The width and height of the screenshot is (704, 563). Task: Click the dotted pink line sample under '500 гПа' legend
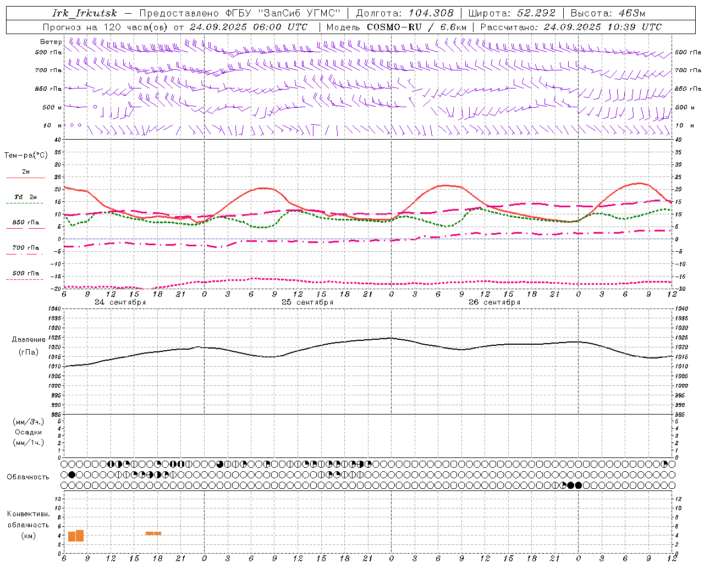click(x=25, y=279)
